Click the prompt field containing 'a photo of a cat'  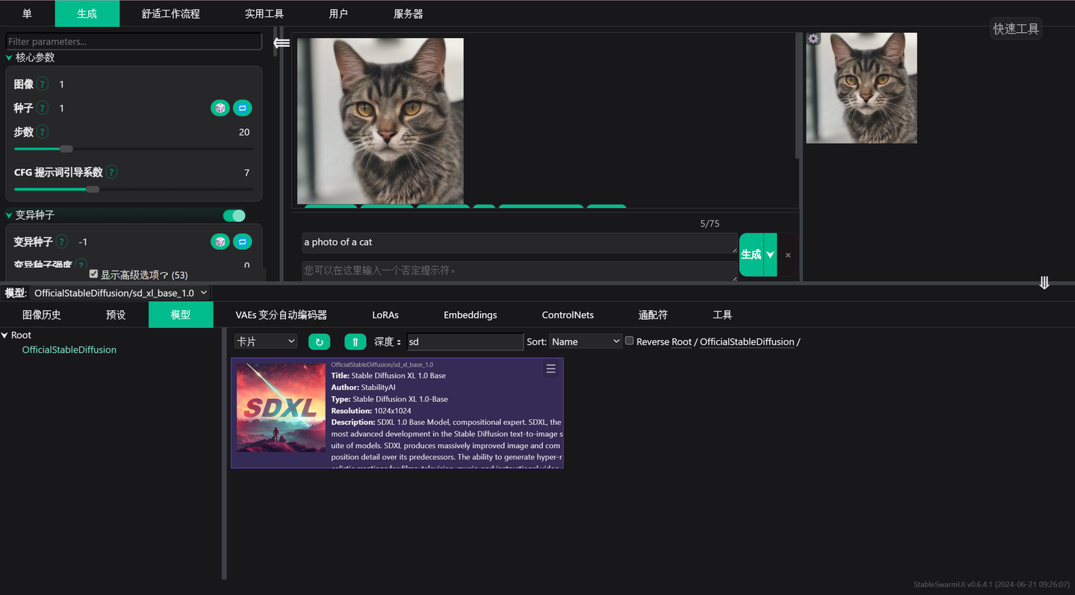point(520,242)
